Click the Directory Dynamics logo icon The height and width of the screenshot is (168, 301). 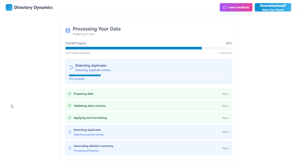pos(9,7)
